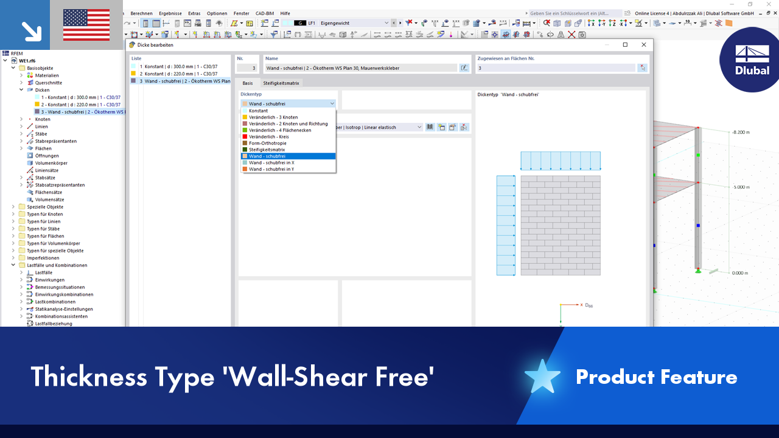Open the material library icon

430,127
